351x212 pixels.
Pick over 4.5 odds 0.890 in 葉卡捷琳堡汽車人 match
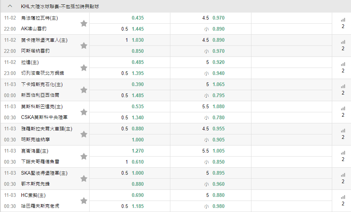point(219,40)
